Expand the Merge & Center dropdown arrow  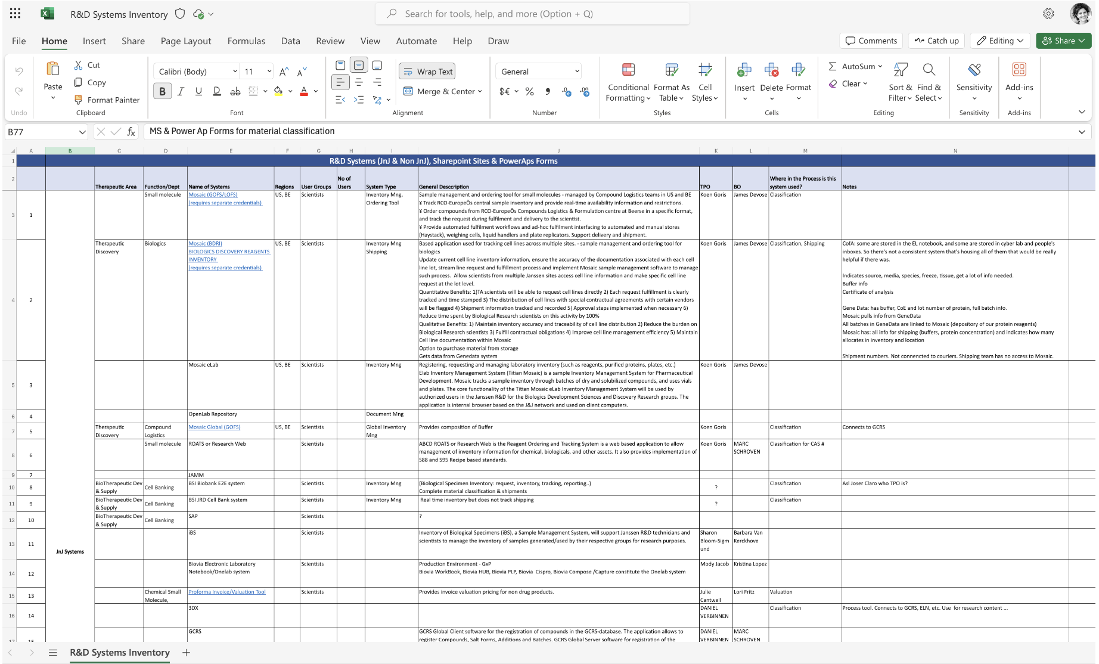point(480,91)
